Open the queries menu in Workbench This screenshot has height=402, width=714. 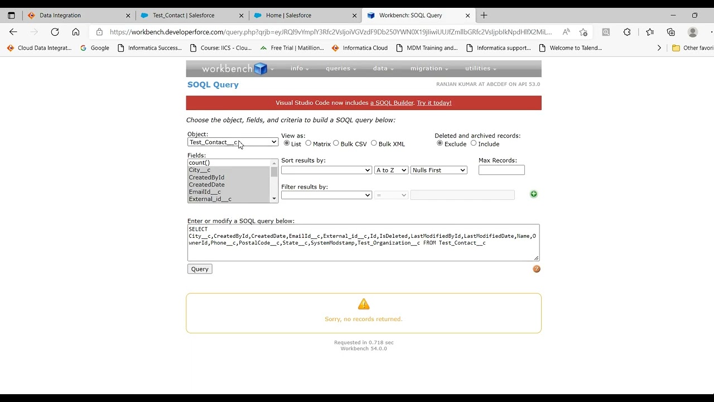click(x=341, y=69)
